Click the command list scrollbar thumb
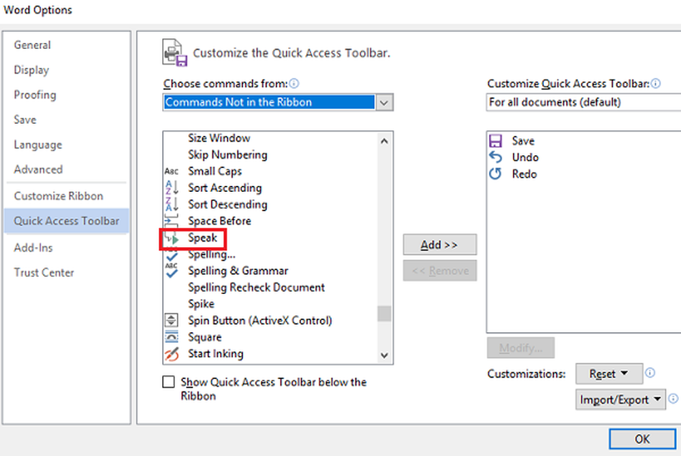 384,313
